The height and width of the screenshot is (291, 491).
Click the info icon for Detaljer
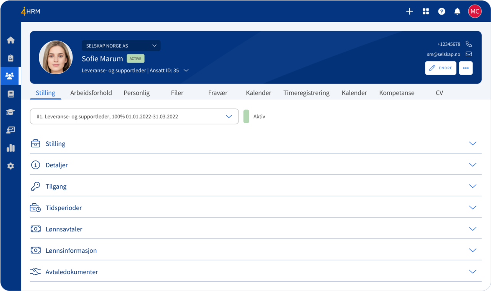[35, 165]
